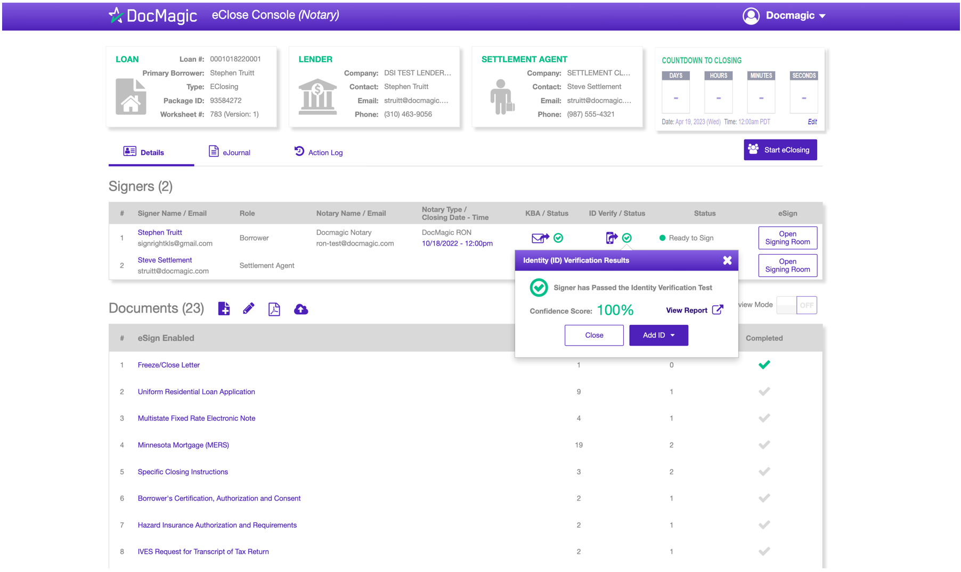Click the eSign Enabled column header

tap(166, 338)
